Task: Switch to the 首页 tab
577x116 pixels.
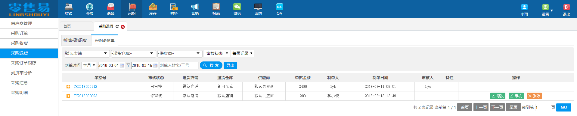Action: [x=76, y=26]
